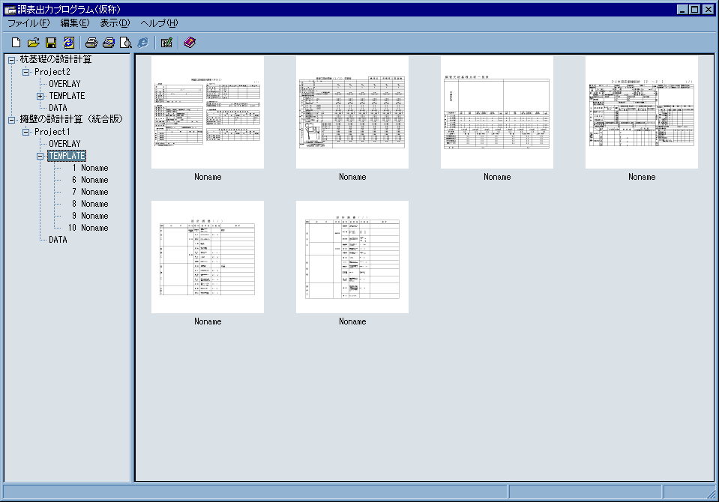
Task: Collapse the Project1 tree node
Action: coord(25,132)
